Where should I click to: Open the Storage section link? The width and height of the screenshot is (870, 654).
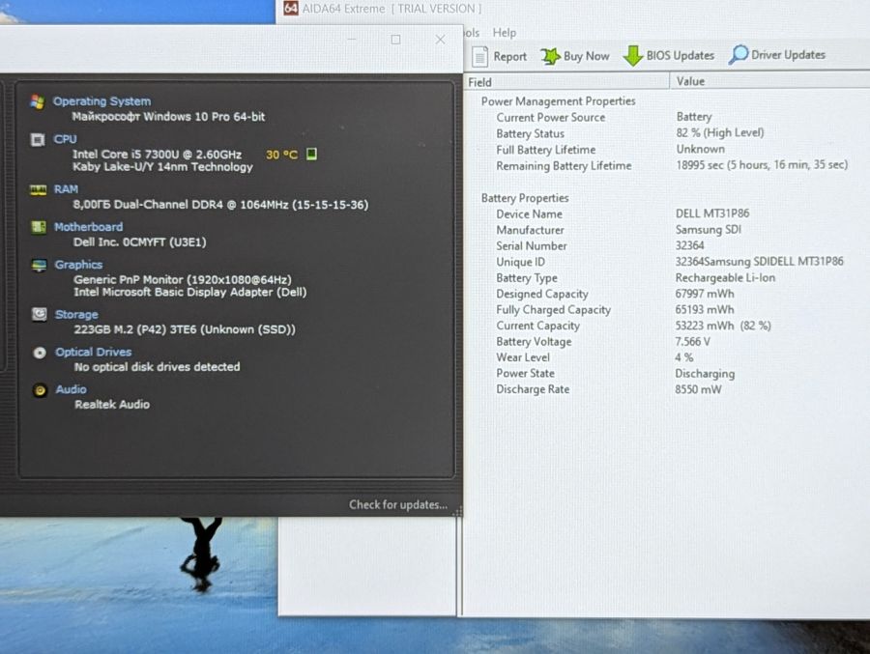[x=76, y=315]
